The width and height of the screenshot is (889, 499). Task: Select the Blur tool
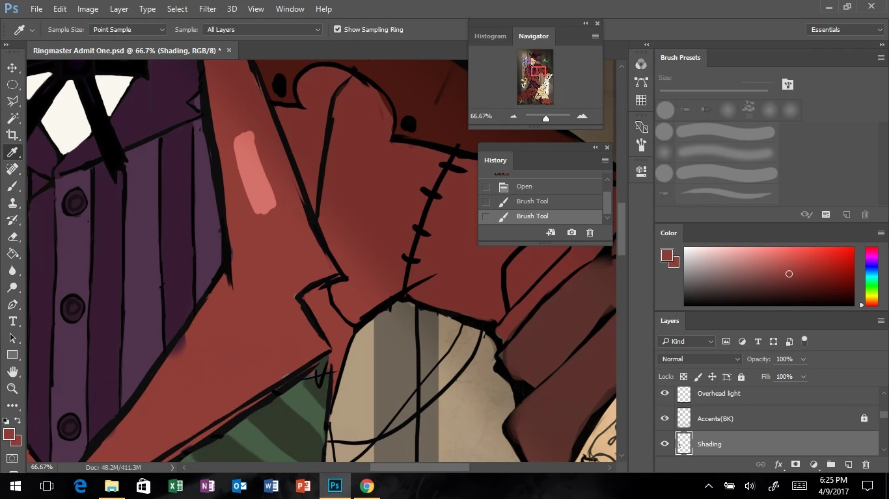(12, 270)
